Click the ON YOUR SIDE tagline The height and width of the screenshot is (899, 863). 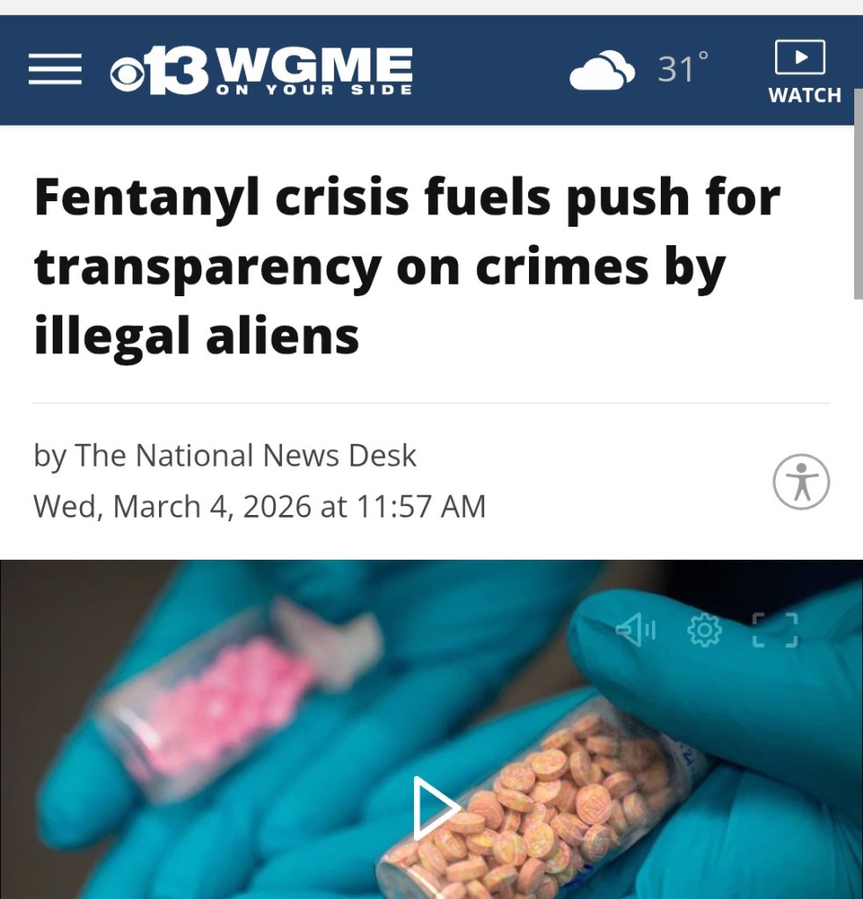[314, 90]
